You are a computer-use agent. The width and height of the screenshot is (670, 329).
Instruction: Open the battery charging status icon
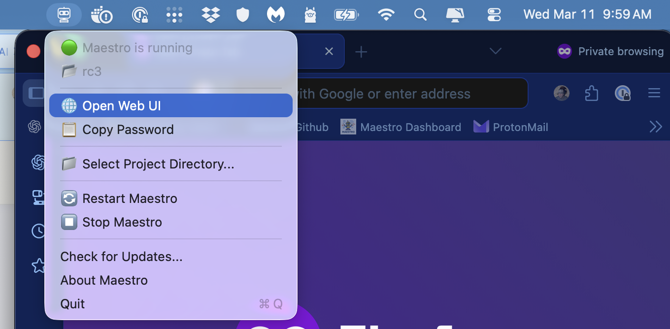click(347, 15)
